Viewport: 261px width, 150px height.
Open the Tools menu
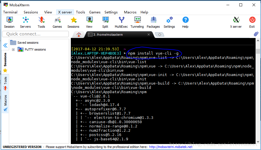tap(81, 12)
